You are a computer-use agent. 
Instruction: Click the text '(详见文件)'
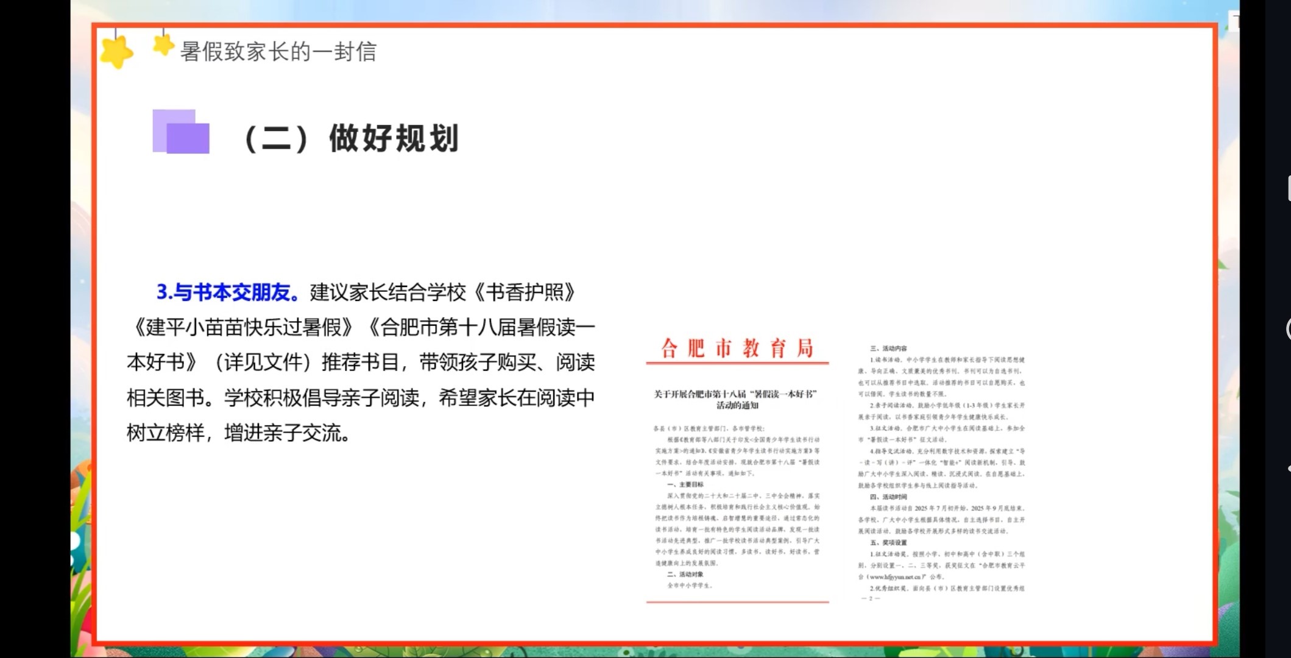(263, 363)
